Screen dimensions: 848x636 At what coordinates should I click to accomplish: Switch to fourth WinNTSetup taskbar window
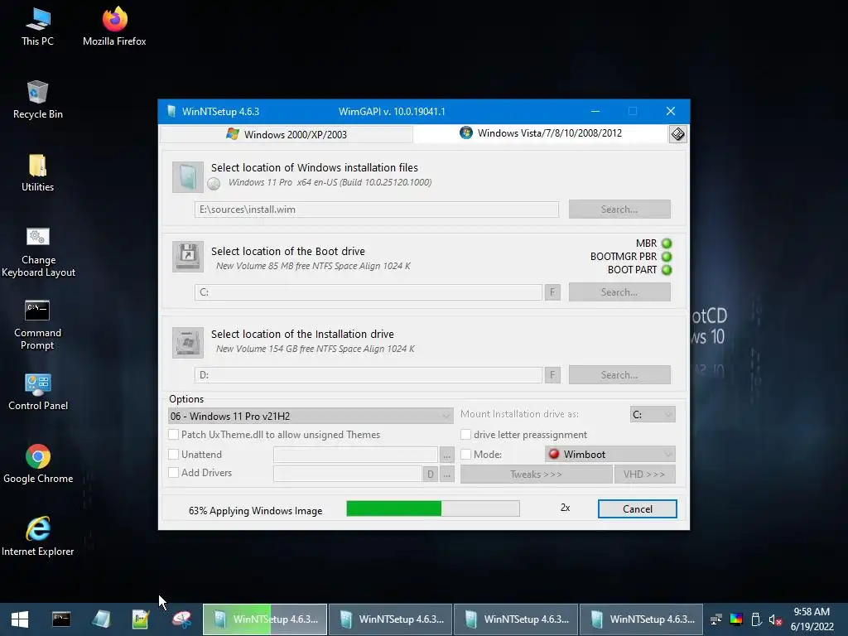click(x=642, y=619)
